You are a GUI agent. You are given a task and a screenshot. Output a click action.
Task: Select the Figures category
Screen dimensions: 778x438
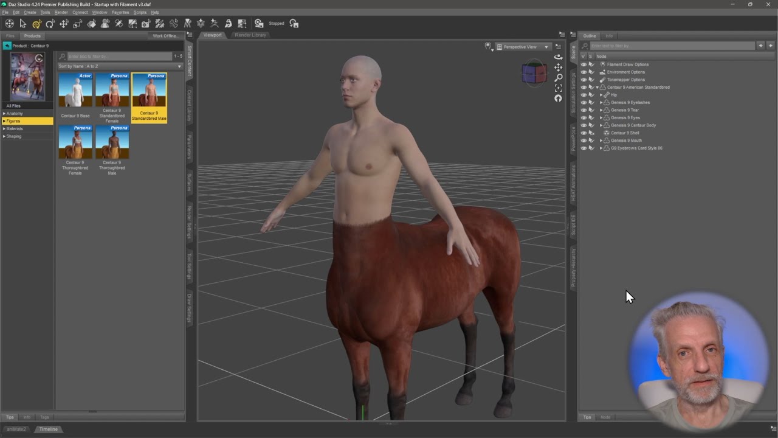pyautogui.click(x=27, y=121)
